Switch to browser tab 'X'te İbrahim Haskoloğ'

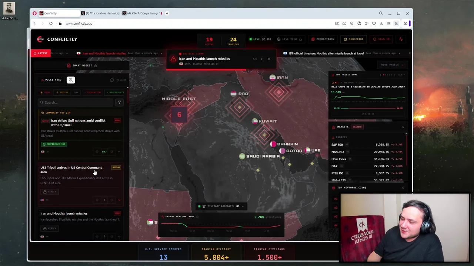101,13
